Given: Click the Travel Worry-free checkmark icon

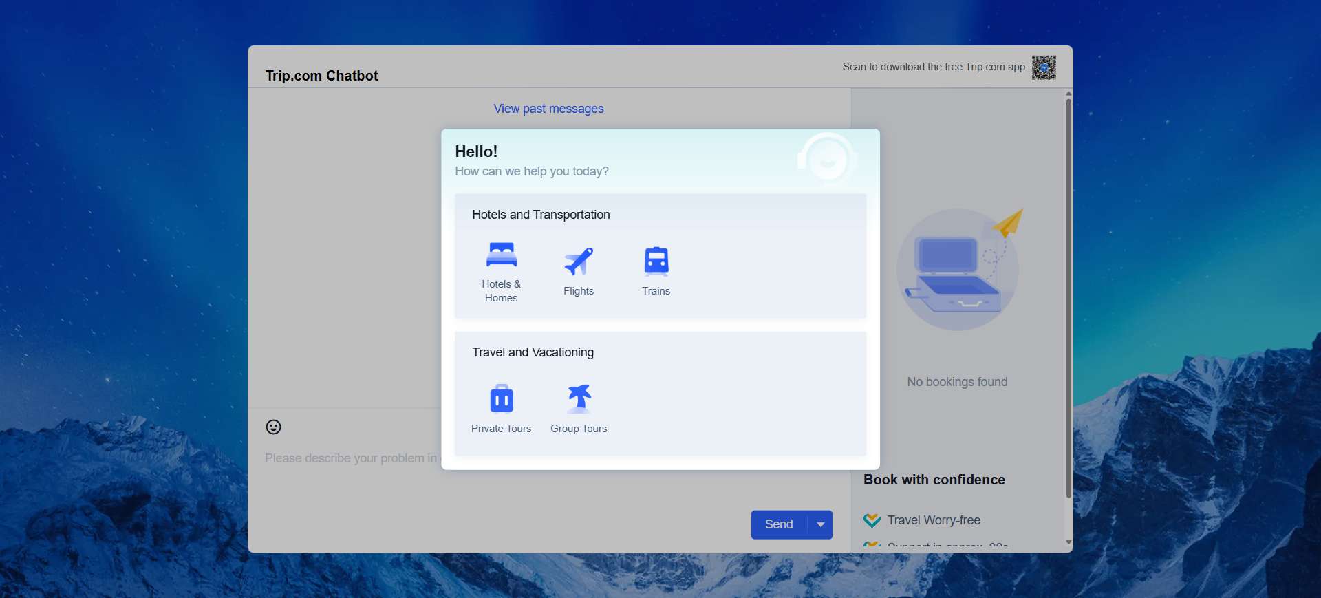Looking at the screenshot, I should click(872, 520).
